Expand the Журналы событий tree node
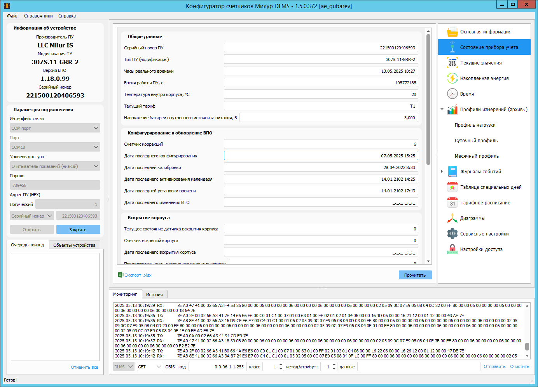This screenshot has width=538, height=387. point(442,171)
